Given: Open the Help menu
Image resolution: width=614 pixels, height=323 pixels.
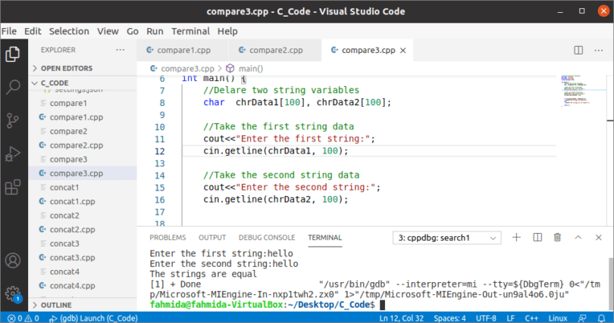Looking at the screenshot, I should (x=227, y=31).
